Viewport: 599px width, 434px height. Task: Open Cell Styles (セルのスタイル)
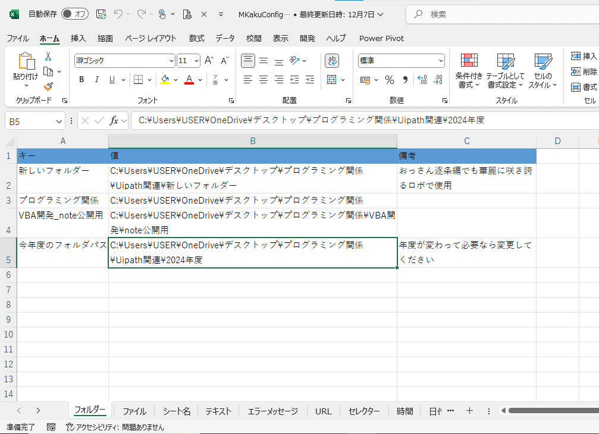coord(543,71)
